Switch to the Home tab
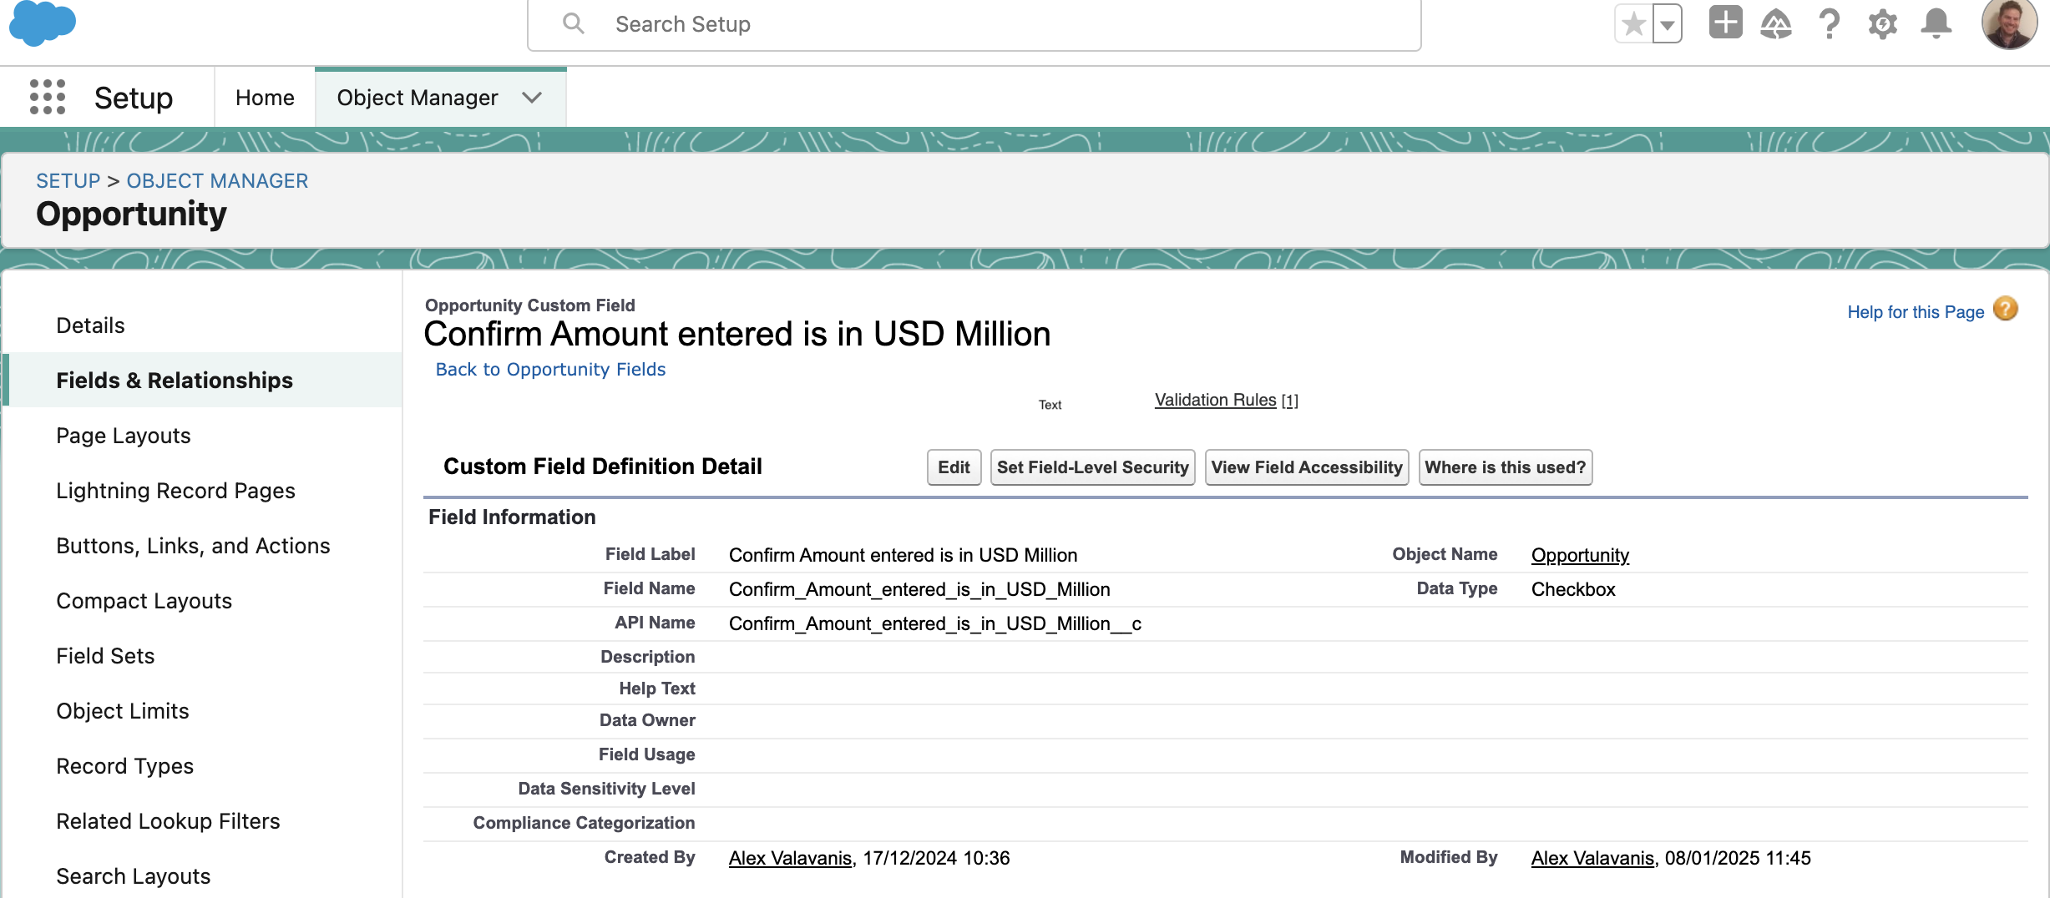2050x898 pixels. (265, 98)
